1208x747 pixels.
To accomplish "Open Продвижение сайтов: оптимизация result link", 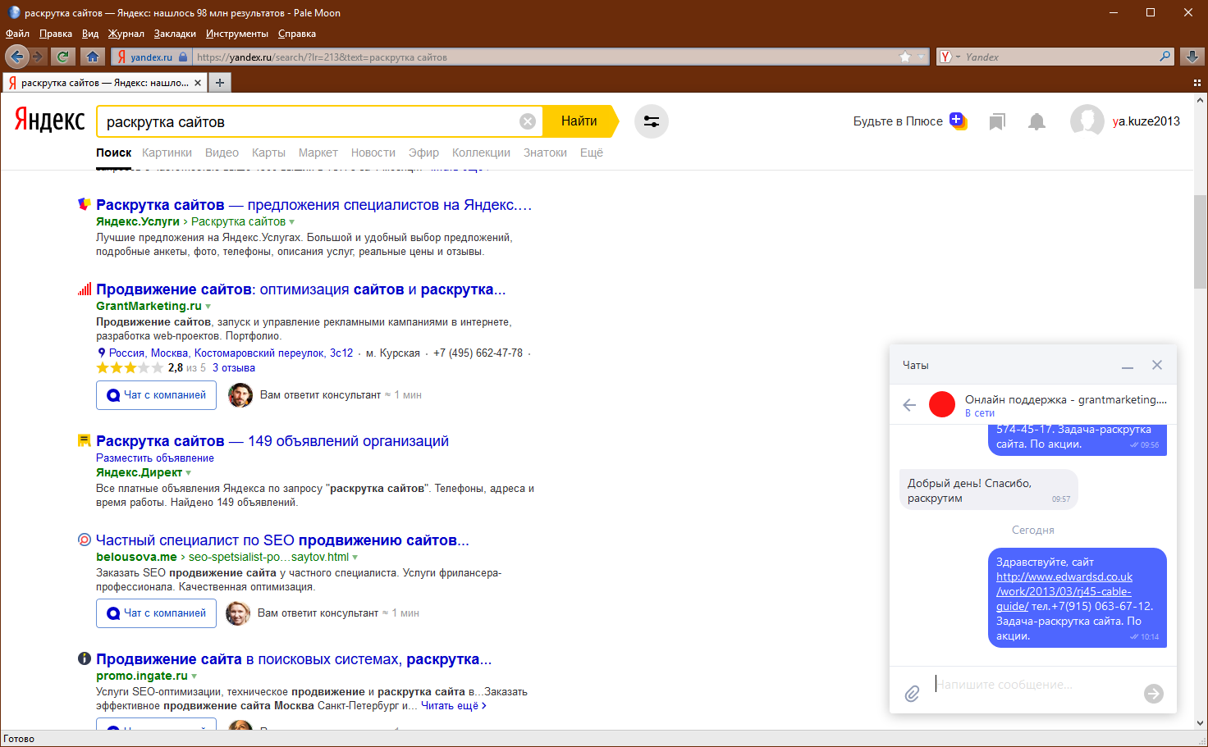I will [x=301, y=289].
